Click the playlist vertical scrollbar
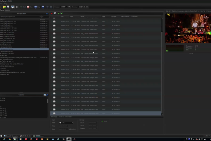This screenshot has height=141, width=211. pos(162,70)
